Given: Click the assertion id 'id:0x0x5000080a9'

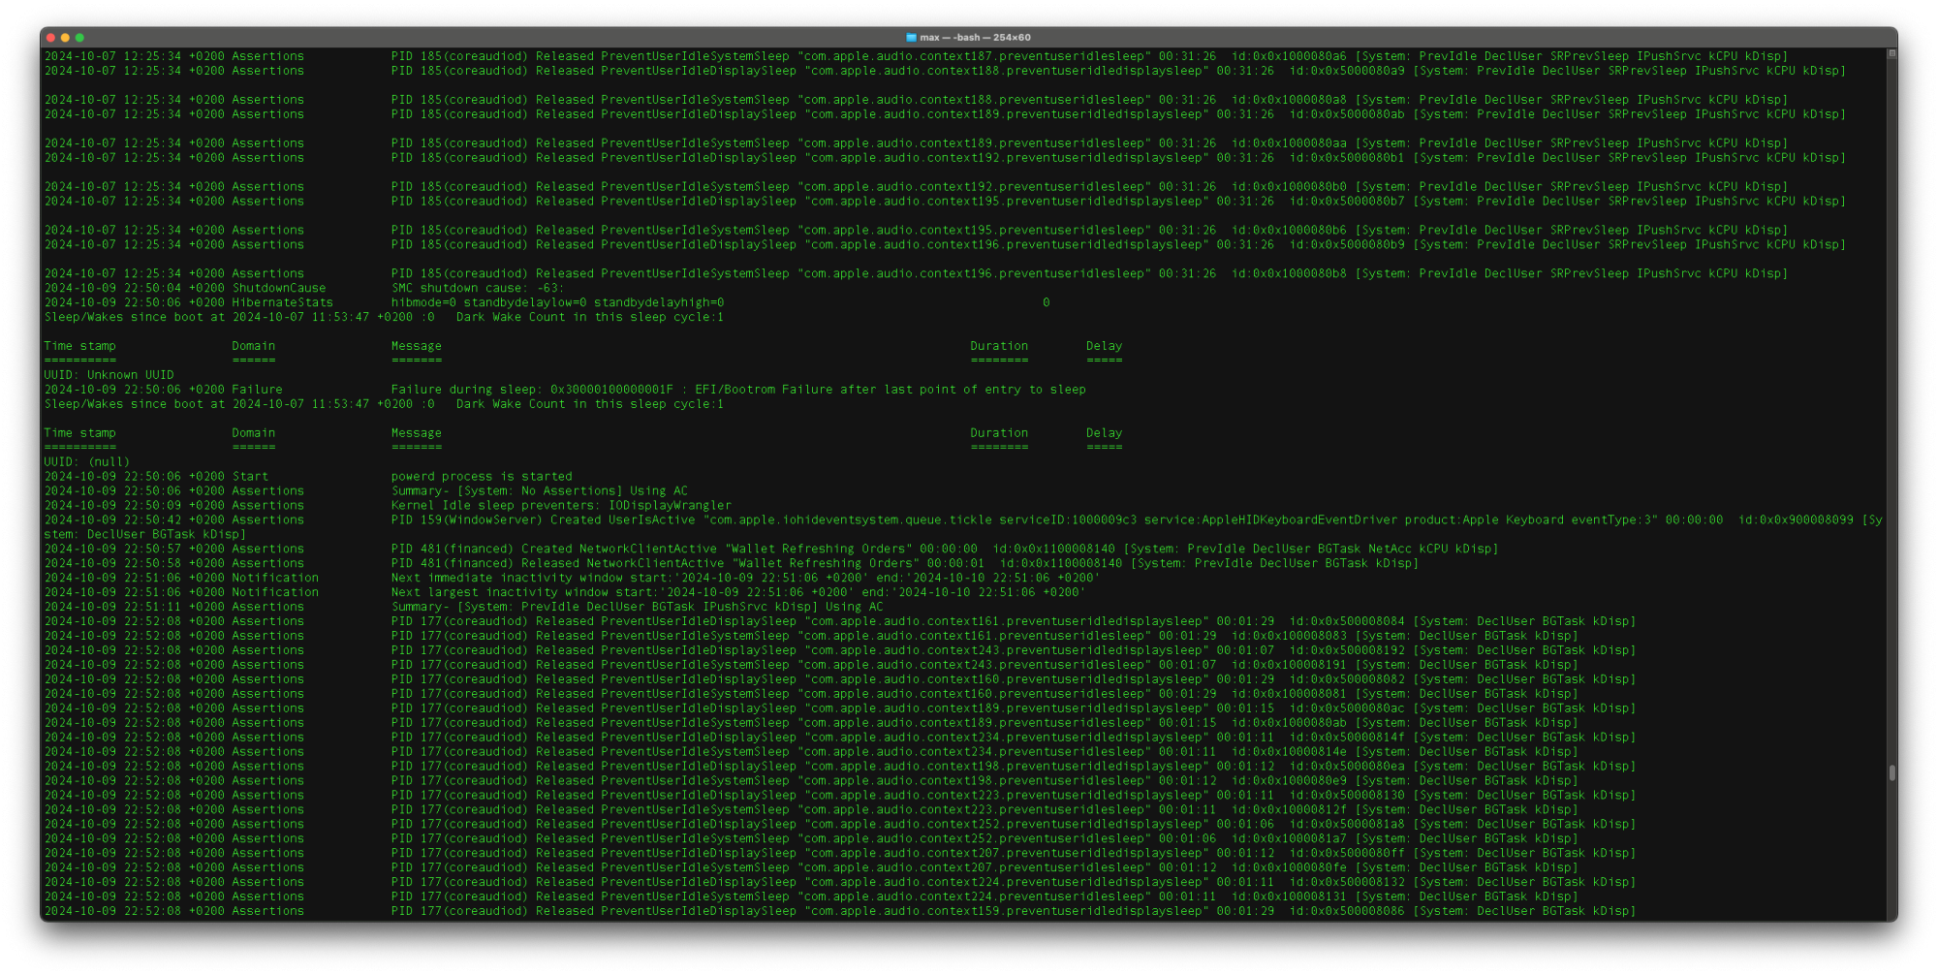Looking at the screenshot, I should (x=1347, y=71).
